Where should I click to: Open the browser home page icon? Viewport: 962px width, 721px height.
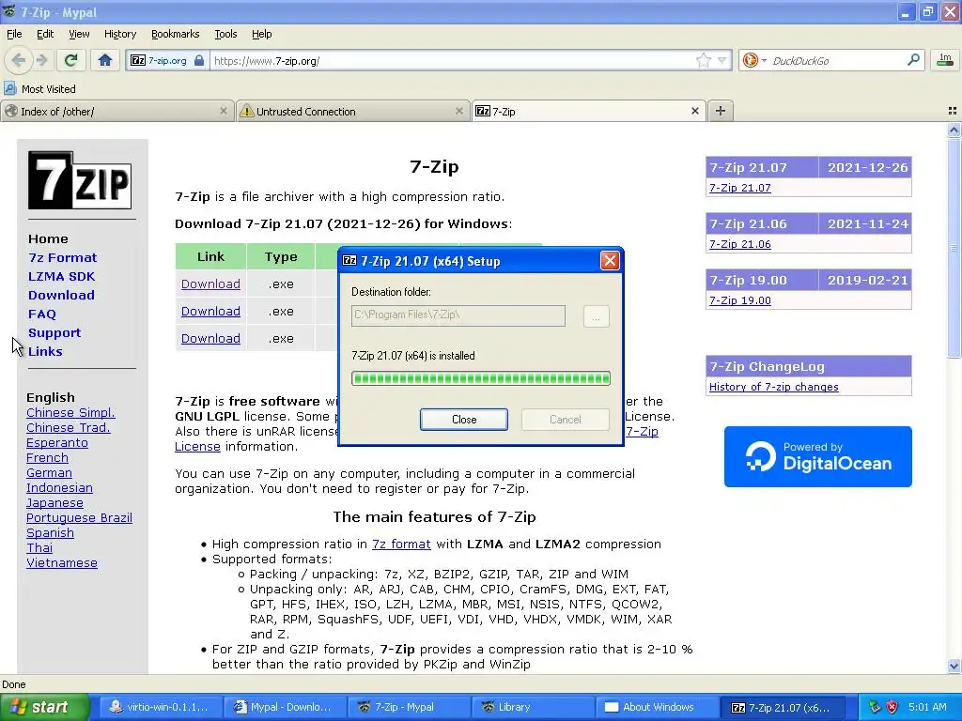(x=105, y=60)
